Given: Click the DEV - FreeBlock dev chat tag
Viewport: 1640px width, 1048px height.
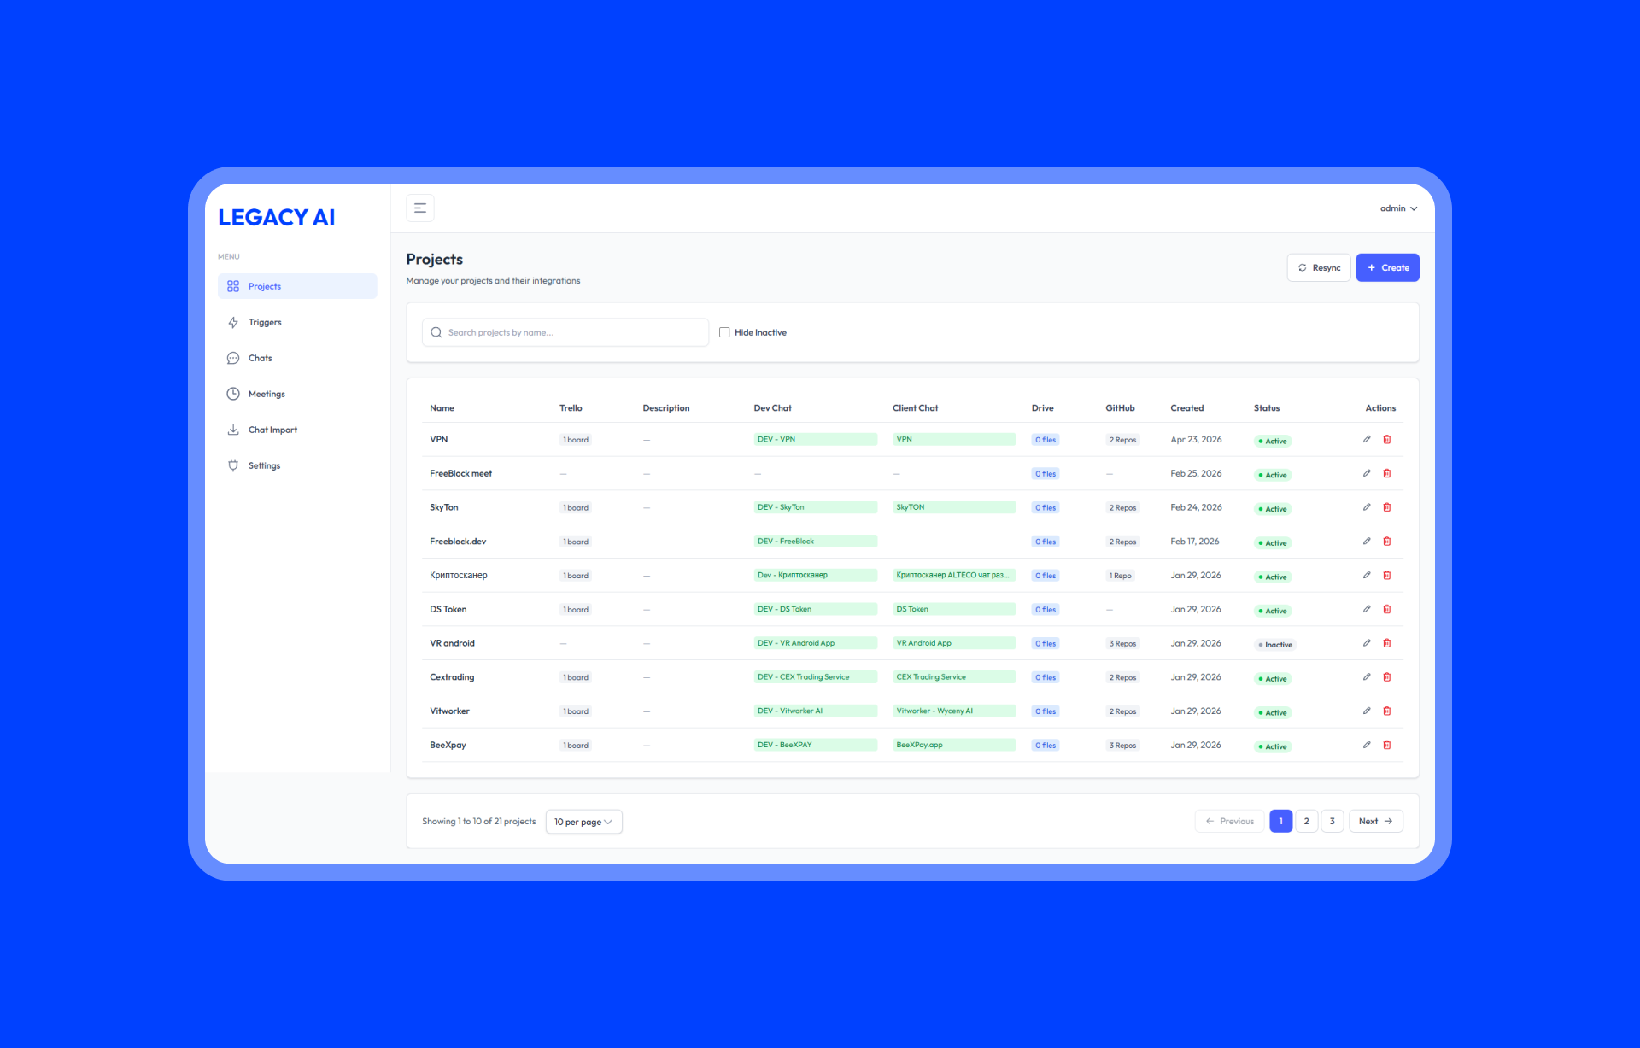Looking at the screenshot, I should [x=816, y=541].
